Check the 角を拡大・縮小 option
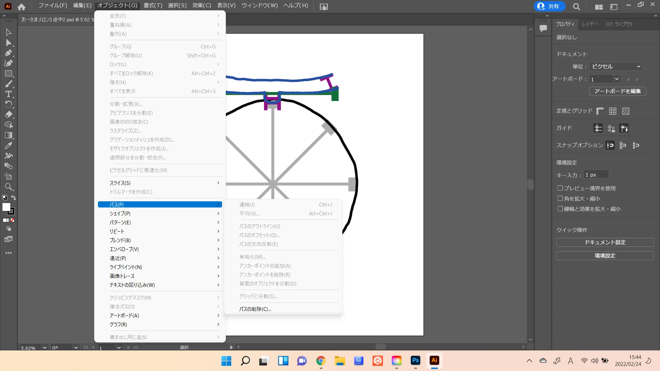This screenshot has height=371, width=660. tap(560, 199)
